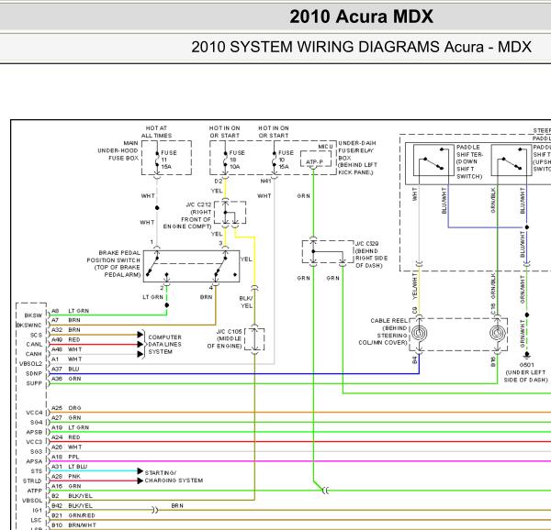Click the 'SDNP' signal name
The width and height of the screenshot is (551, 530).
point(34,373)
